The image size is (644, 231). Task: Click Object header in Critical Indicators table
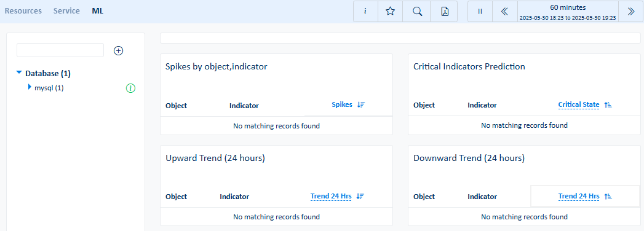point(424,105)
